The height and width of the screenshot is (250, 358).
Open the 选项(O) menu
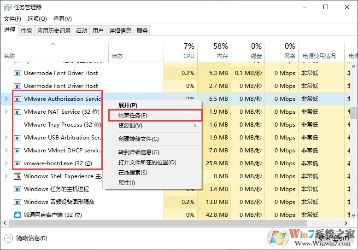pyautogui.click(x=37, y=19)
